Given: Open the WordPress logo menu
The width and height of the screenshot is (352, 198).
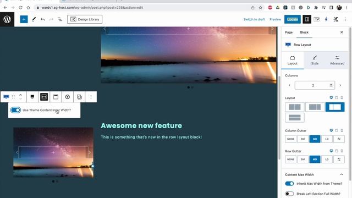Looking at the screenshot, I should (x=7, y=19).
